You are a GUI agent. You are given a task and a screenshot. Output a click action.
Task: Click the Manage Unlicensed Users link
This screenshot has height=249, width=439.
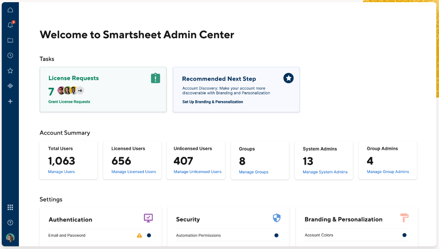(197, 172)
